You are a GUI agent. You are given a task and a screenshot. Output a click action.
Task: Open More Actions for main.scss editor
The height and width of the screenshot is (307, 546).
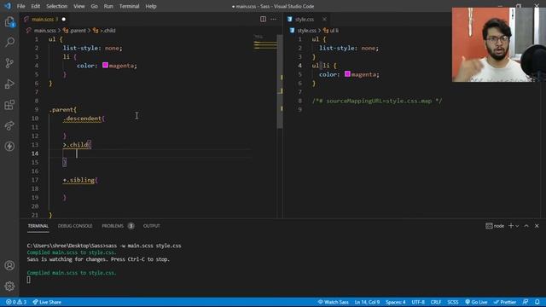tap(274, 19)
